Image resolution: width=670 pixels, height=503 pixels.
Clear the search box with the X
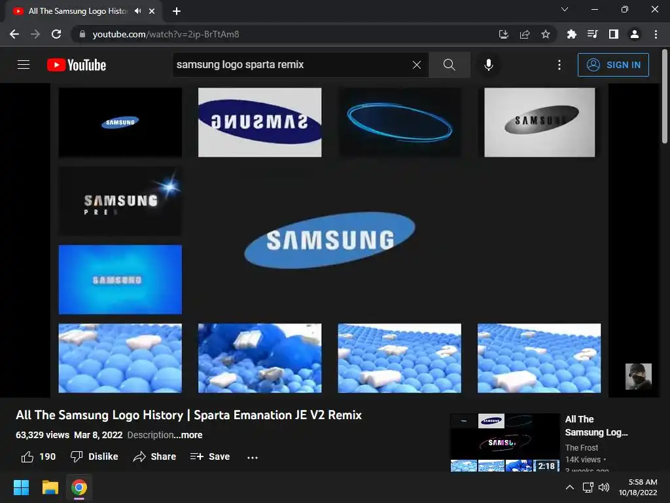(x=417, y=65)
